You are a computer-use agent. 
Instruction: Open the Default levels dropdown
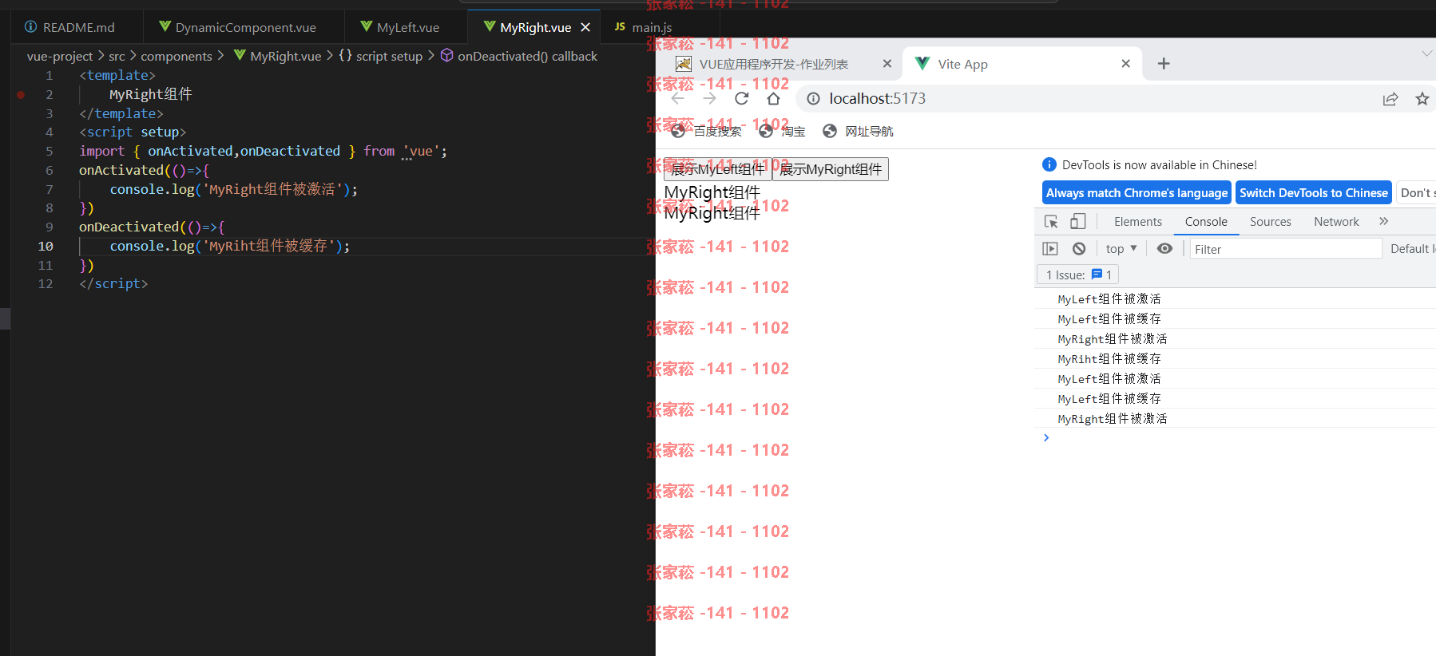coord(1412,249)
